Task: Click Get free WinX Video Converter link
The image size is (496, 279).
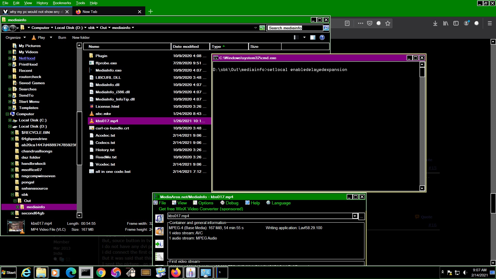Action: (x=201, y=209)
